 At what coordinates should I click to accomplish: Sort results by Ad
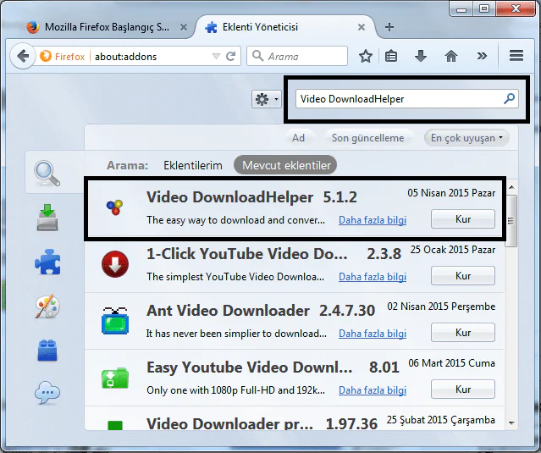(x=299, y=138)
